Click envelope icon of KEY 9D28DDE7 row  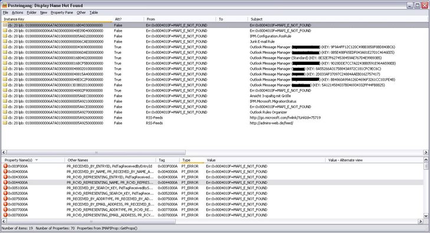(x=5, y=63)
